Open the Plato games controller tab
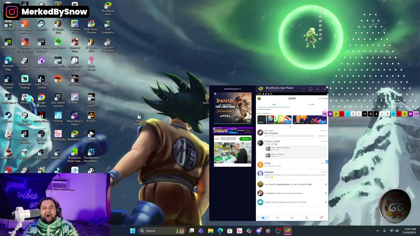 click(292, 218)
